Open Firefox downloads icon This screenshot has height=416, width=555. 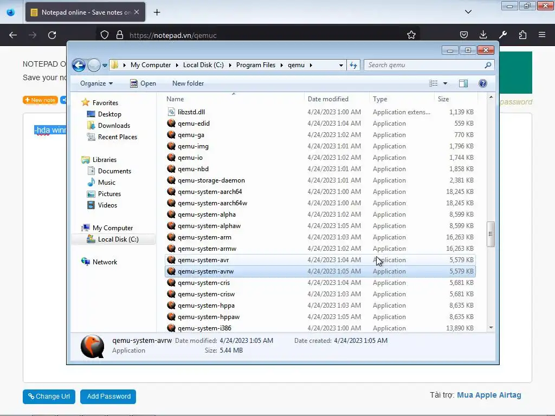point(483,35)
